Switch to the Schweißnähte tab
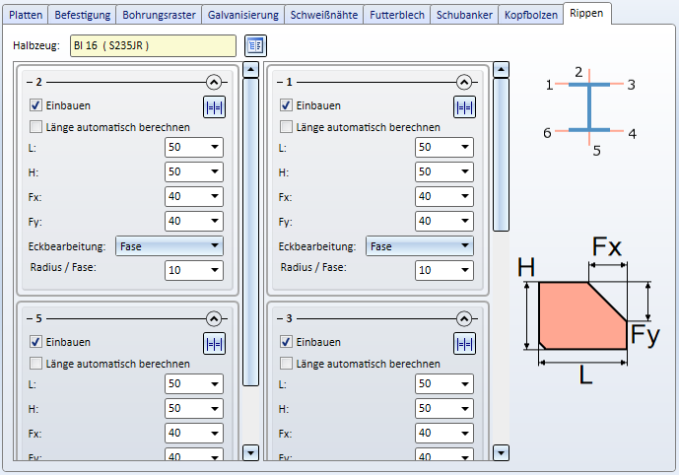The width and height of the screenshot is (679, 475). click(324, 15)
